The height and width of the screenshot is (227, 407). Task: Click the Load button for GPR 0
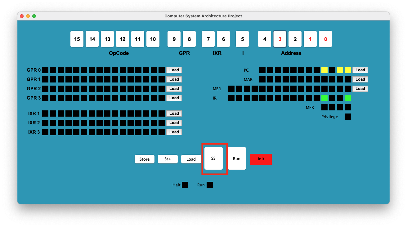point(174,70)
